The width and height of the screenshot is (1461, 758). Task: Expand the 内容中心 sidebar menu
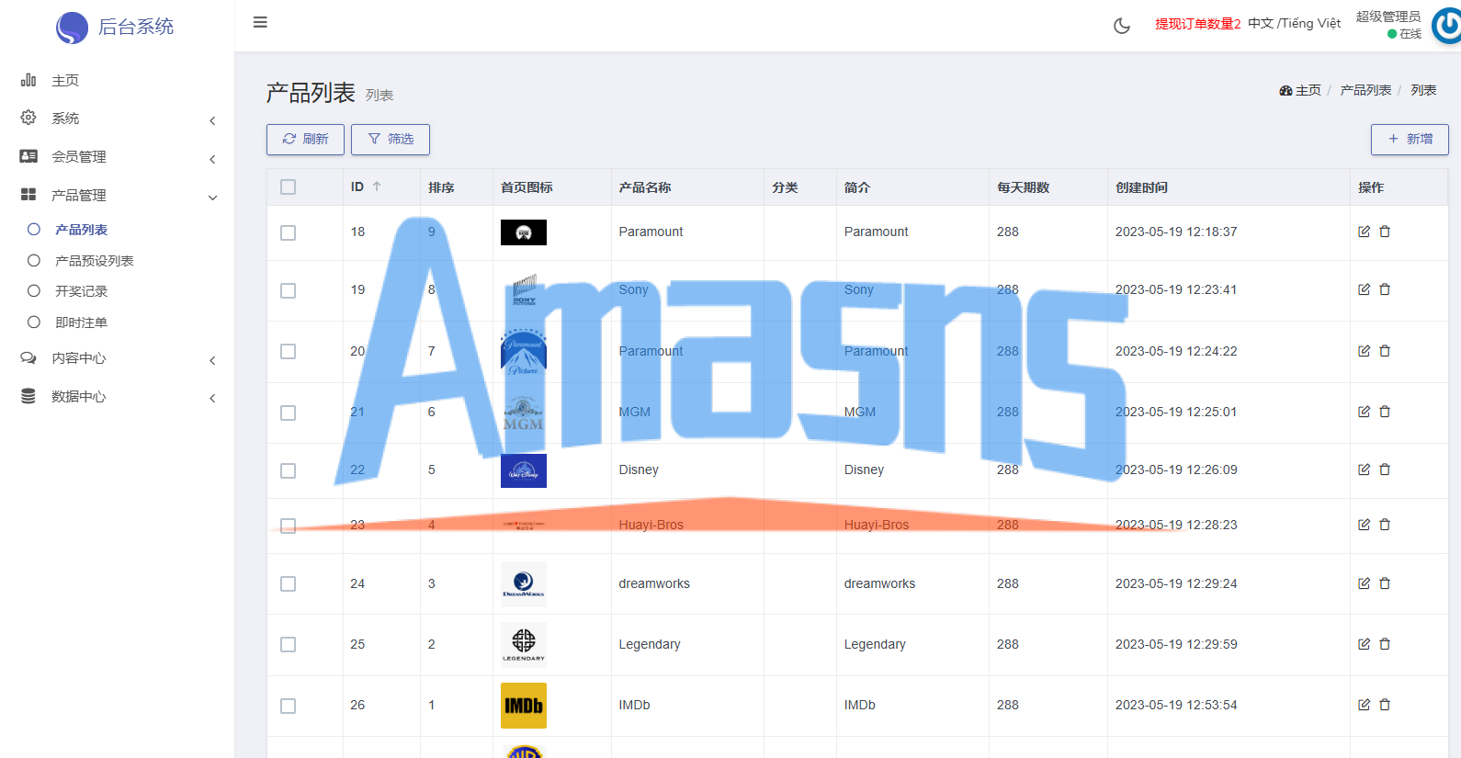(118, 358)
